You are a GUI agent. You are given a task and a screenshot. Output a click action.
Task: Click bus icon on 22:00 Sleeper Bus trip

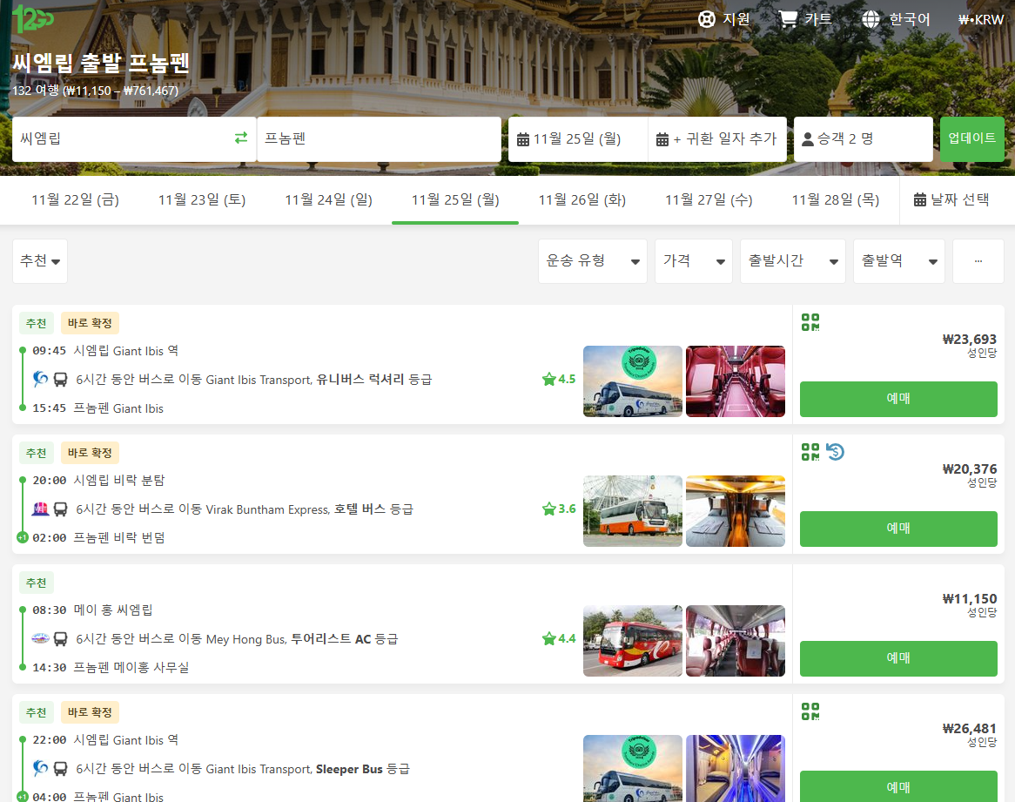point(60,769)
